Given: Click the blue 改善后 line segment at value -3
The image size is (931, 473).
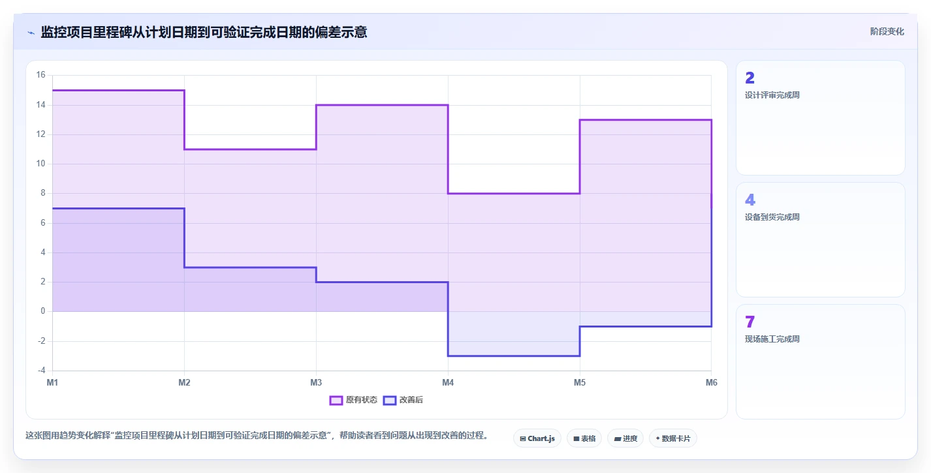Looking at the screenshot, I should [514, 356].
